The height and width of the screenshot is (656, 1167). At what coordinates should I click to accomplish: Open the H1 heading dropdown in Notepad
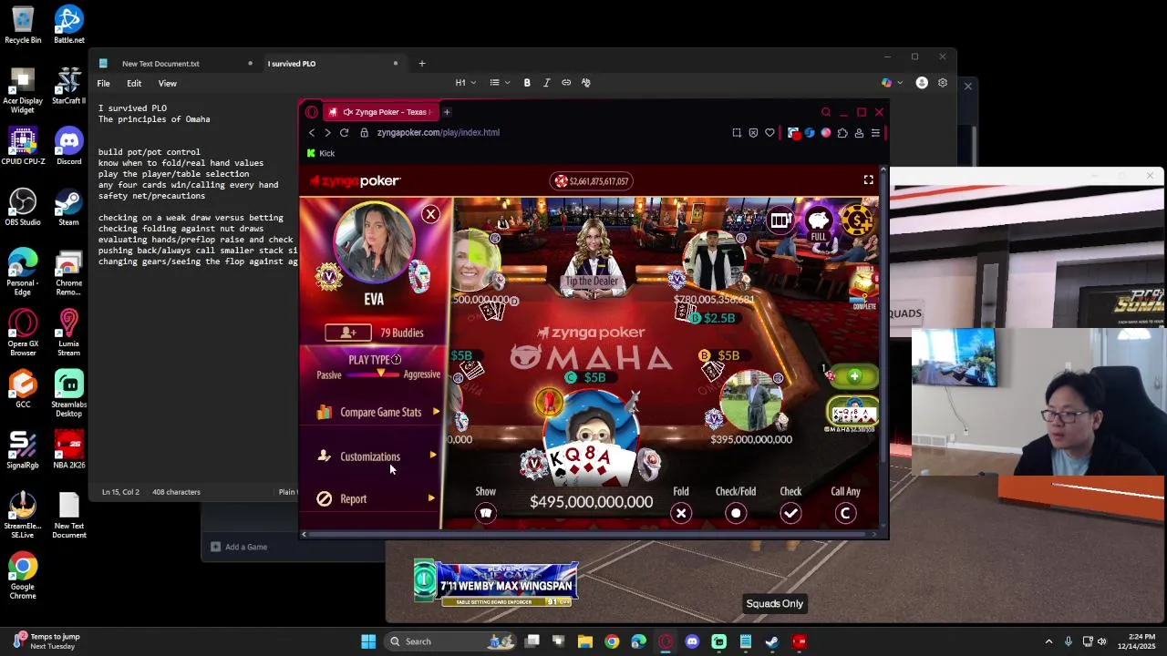(x=465, y=83)
